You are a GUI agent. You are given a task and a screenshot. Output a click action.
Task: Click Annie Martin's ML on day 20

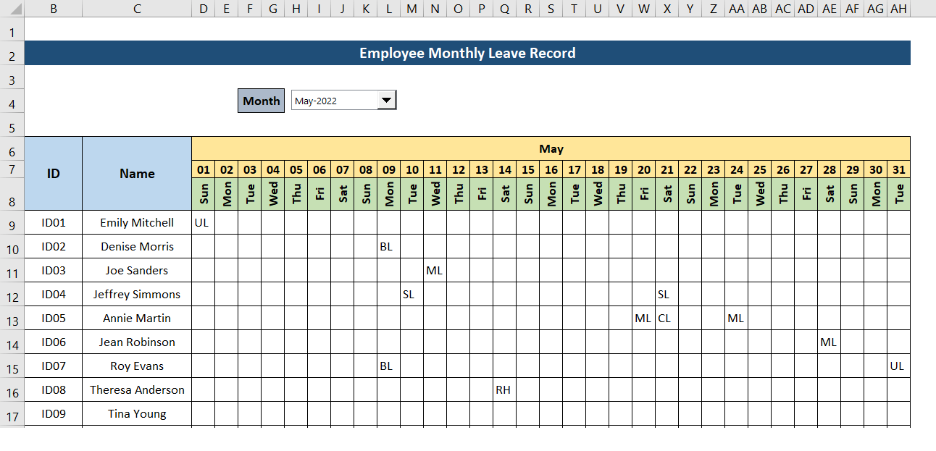tap(643, 318)
